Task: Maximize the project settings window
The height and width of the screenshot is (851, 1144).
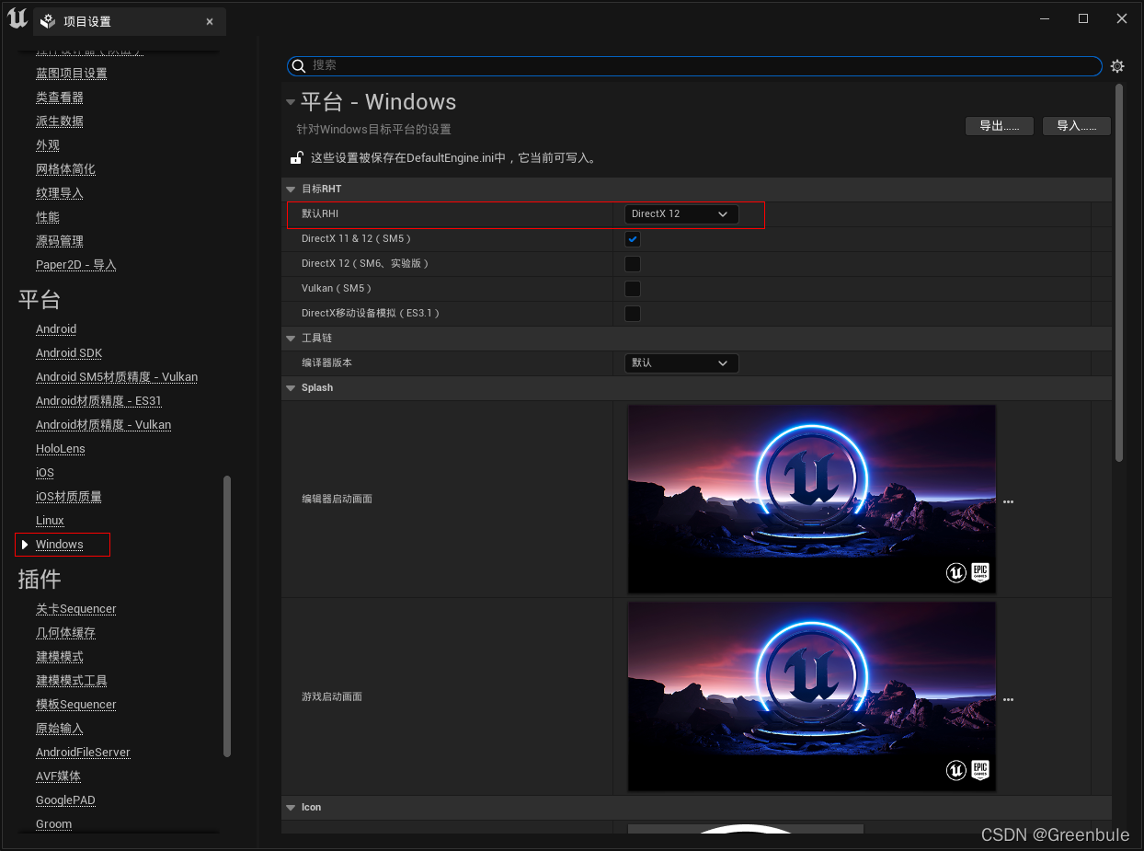Action: [1083, 18]
